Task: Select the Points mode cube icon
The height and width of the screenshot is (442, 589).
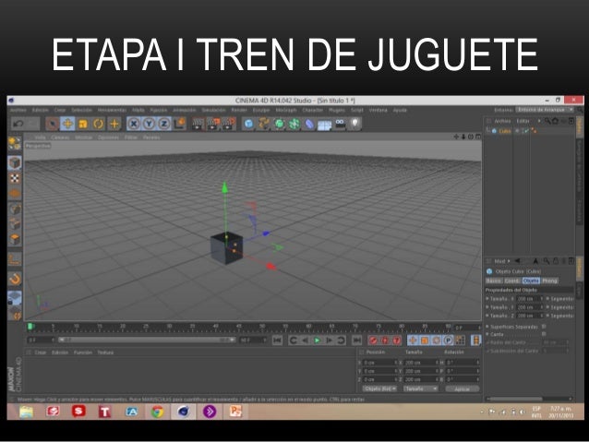Action: pos(15,209)
